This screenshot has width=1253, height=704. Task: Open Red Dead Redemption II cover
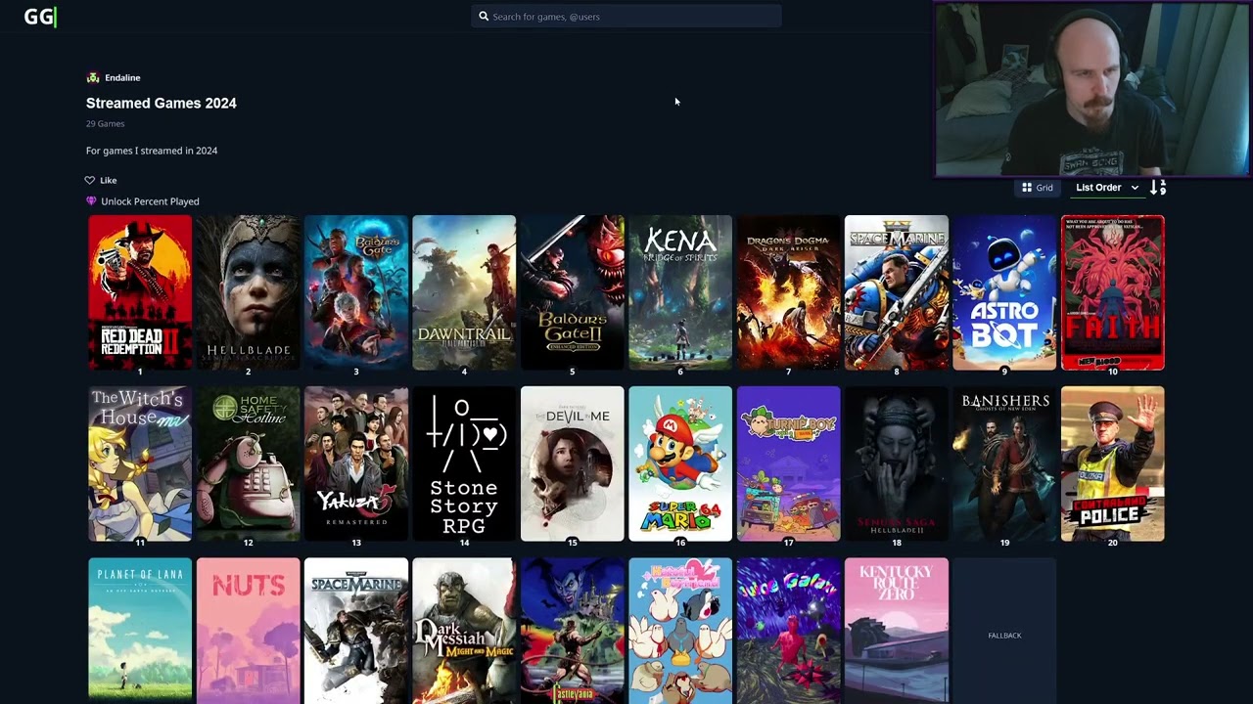[140, 292]
